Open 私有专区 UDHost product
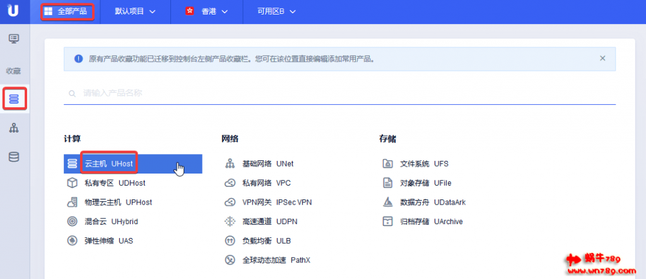646x279 pixels. coord(106,183)
